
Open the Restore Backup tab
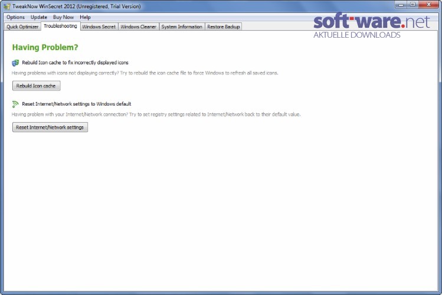(x=224, y=27)
